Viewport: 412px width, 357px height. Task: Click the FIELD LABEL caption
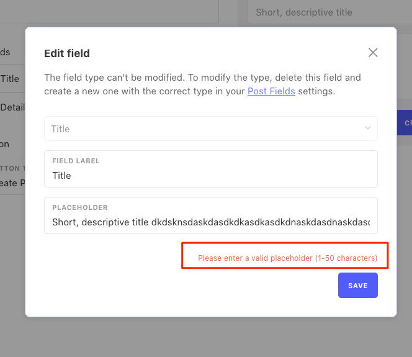point(76,161)
